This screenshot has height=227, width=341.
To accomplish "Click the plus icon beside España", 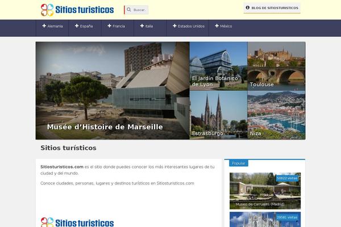I will 77,26.
